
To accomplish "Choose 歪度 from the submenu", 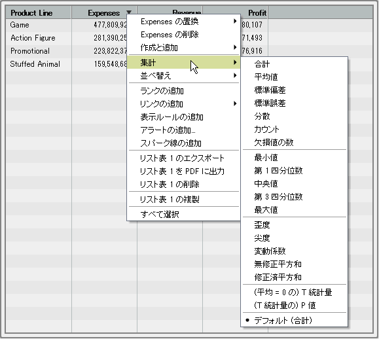I will point(294,225).
